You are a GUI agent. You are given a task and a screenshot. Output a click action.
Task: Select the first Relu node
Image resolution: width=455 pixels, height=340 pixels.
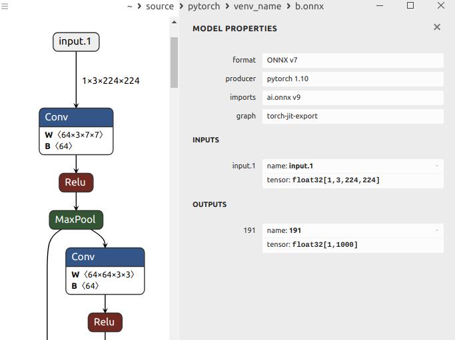[75, 182]
